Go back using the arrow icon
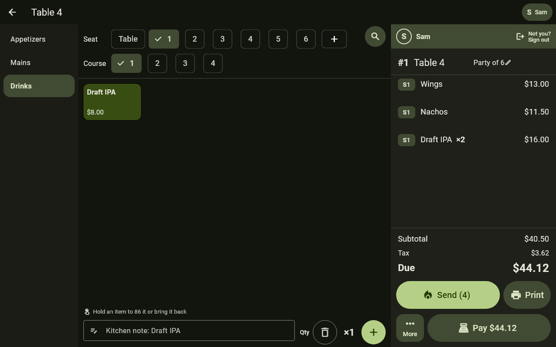556x347 pixels. 12,12
